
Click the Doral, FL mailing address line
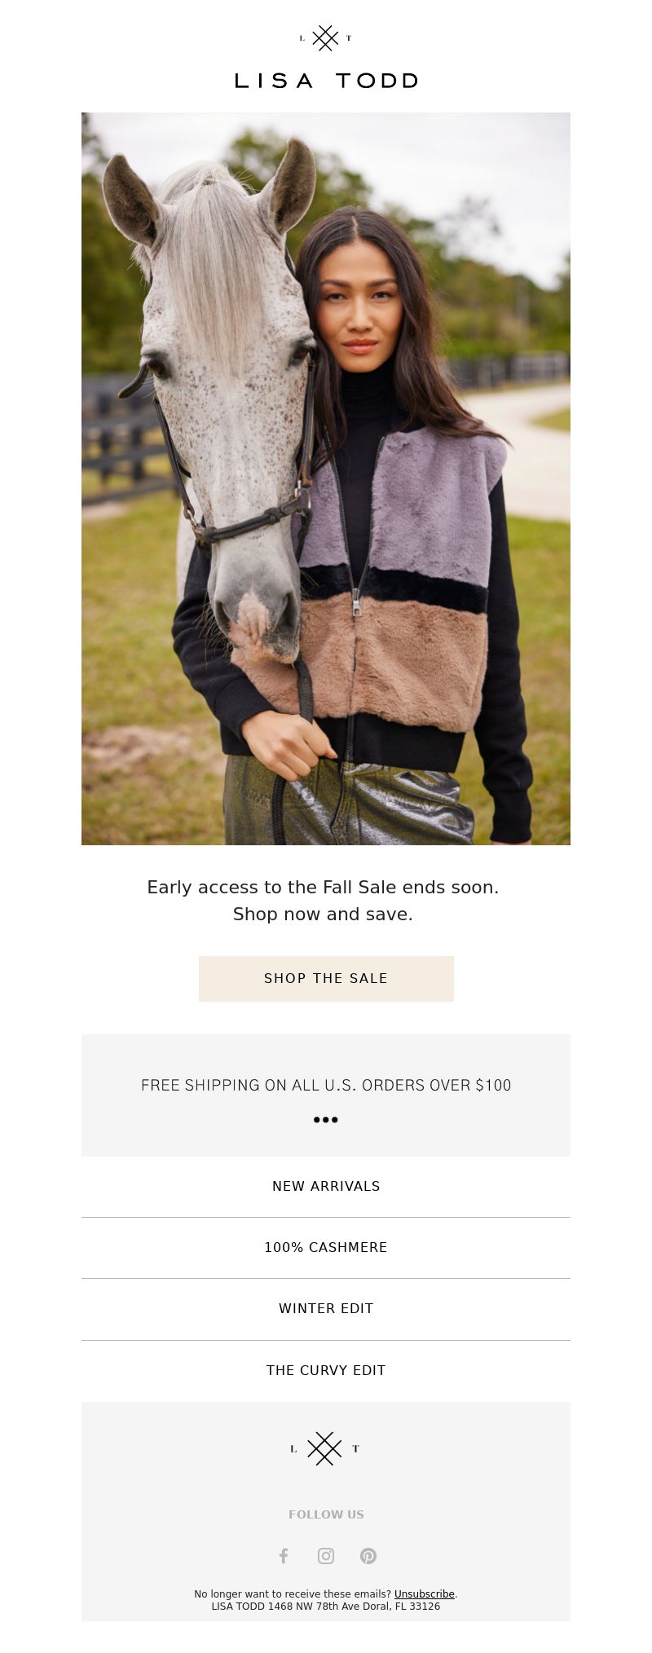coord(326,1607)
